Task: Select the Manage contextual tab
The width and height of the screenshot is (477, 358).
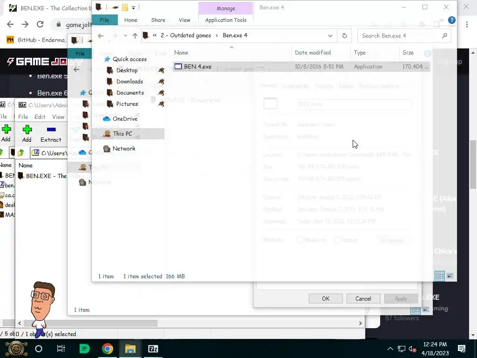Action: [x=226, y=8]
